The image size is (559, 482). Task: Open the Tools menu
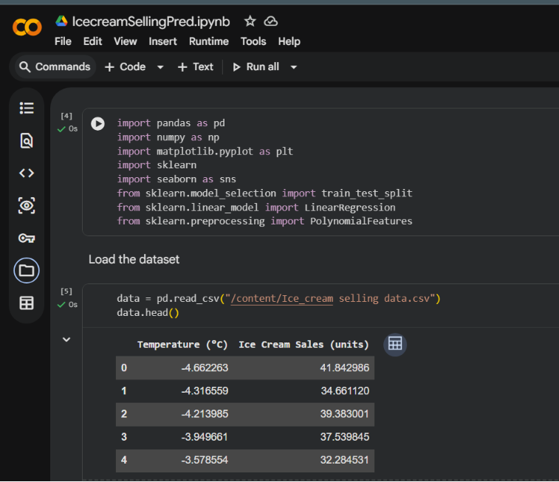click(x=253, y=41)
